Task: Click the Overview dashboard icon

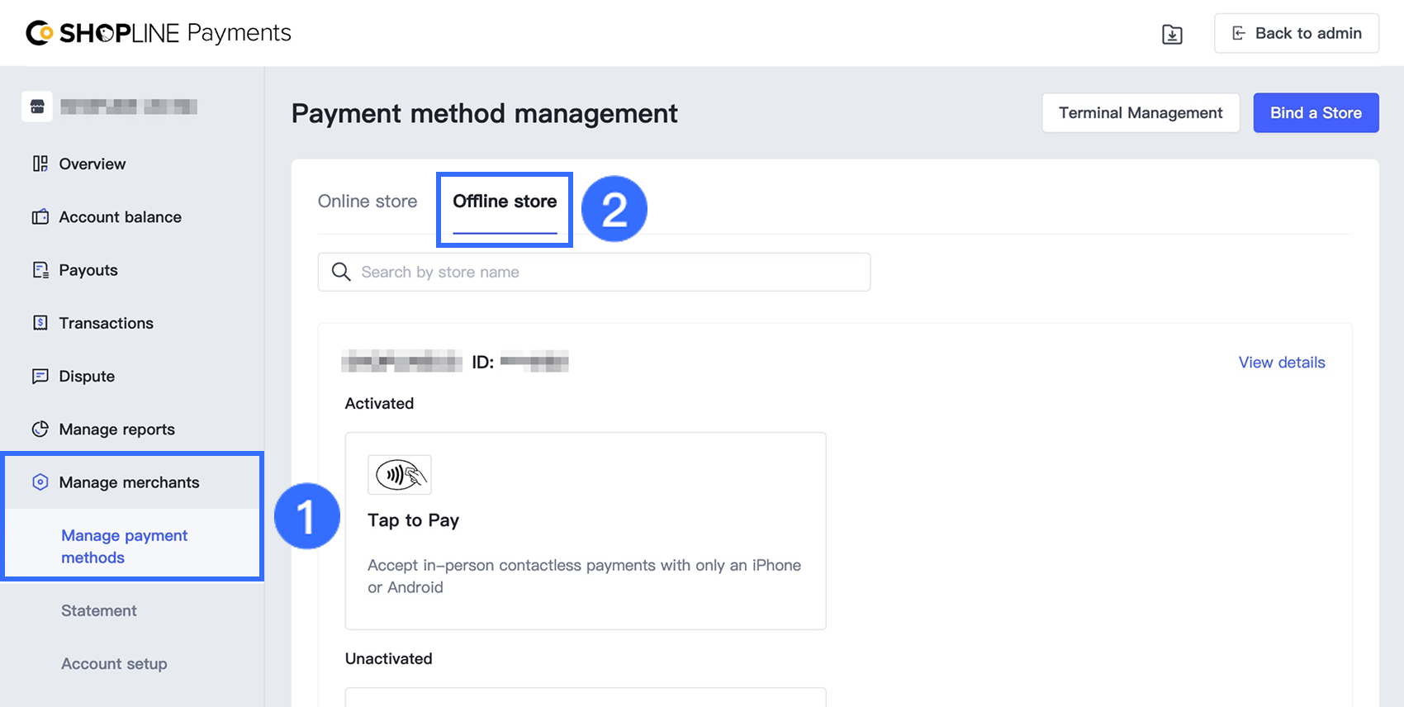Action: point(40,164)
